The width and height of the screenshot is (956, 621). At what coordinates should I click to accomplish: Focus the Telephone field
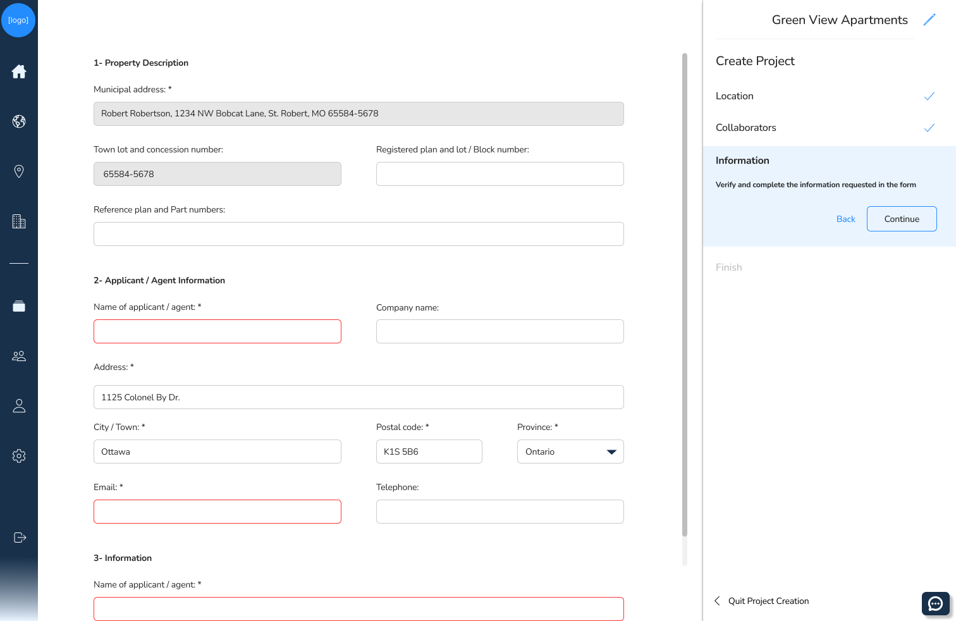(500, 512)
